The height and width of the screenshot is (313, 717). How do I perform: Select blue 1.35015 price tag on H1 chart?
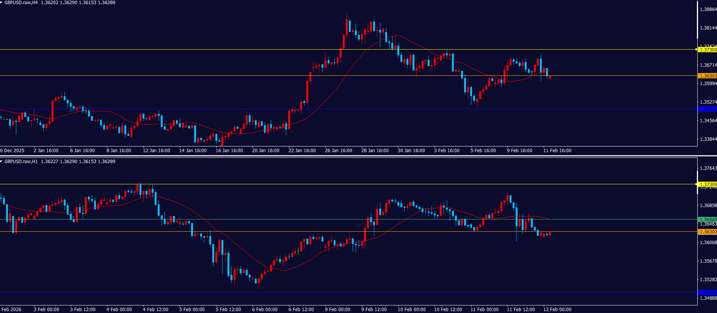(x=708, y=293)
